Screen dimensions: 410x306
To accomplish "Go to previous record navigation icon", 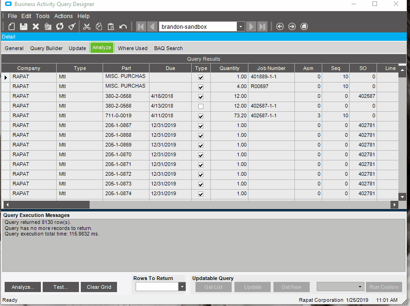I will click(152, 26).
